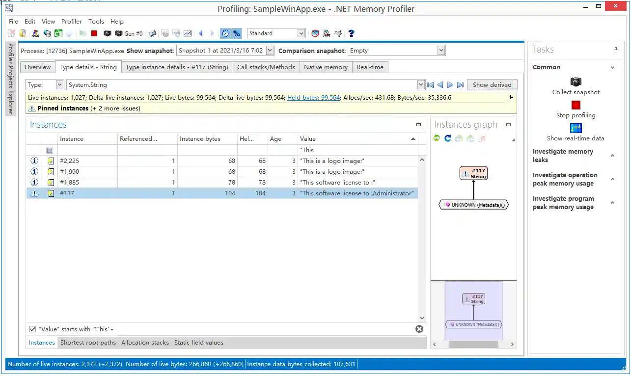
Task: Click the Show derived button
Action: (492, 85)
